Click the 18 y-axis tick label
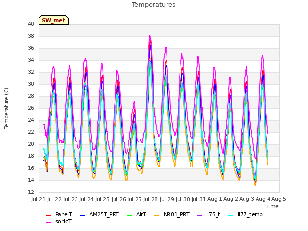Screen dimensions: 308x231 pyautogui.click(x=31, y=156)
